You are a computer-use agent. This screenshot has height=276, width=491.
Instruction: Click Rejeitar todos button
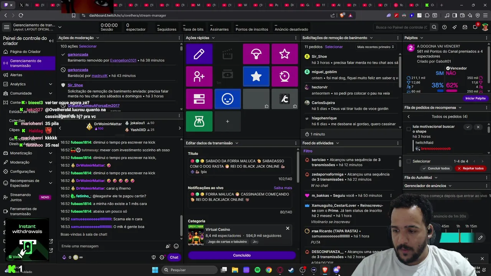click(470, 168)
